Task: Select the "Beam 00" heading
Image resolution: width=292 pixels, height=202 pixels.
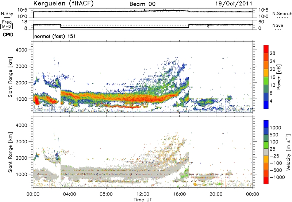Action: coord(142,4)
